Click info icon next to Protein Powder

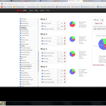pos(20,84)
